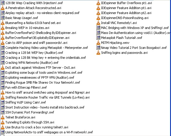Click VLC icon for Sniffing Remote Router Traffic file
171x136 pixels.
(3, 97)
